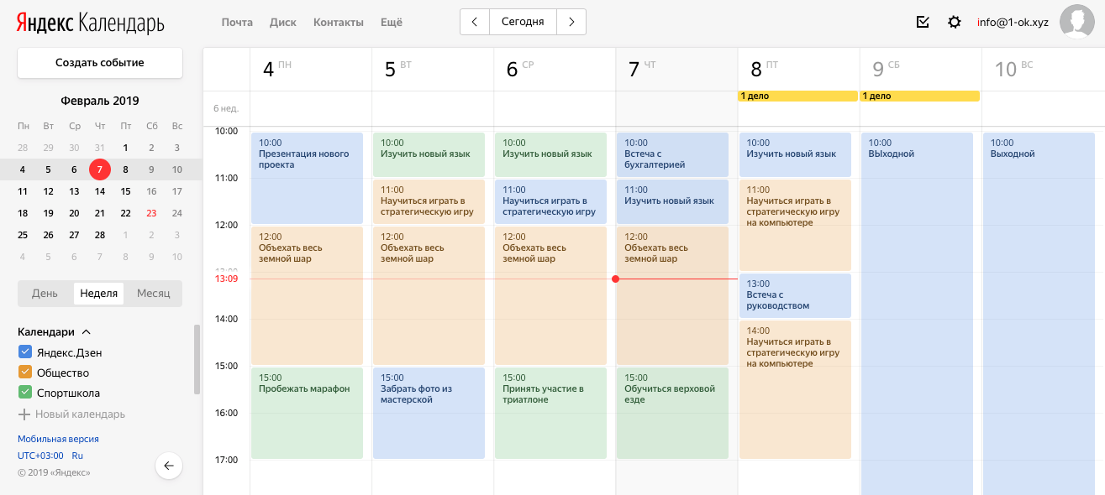The height and width of the screenshot is (495, 1105).
Task: Toggle the Общество calendar checkbox
Action: click(x=24, y=373)
